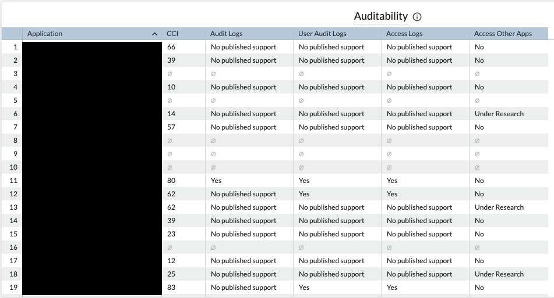Screen dimensions: 554x298
Task: Click Access Logs 'Yes' in row 11
Action: click(392, 180)
